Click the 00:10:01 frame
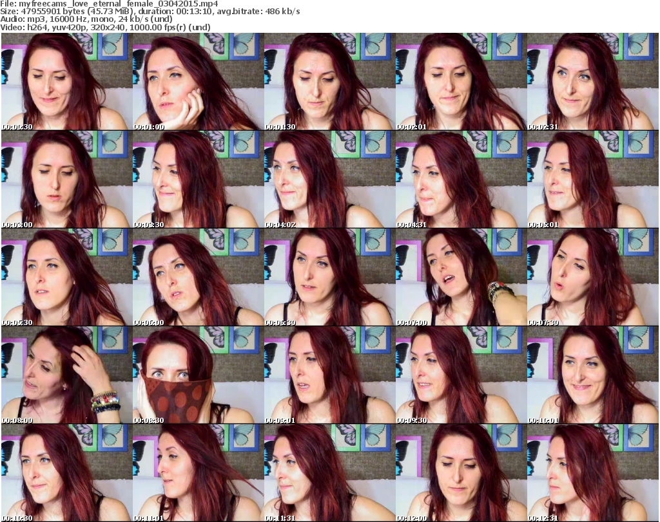The height and width of the screenshot is (522, 660). point(592,375)
